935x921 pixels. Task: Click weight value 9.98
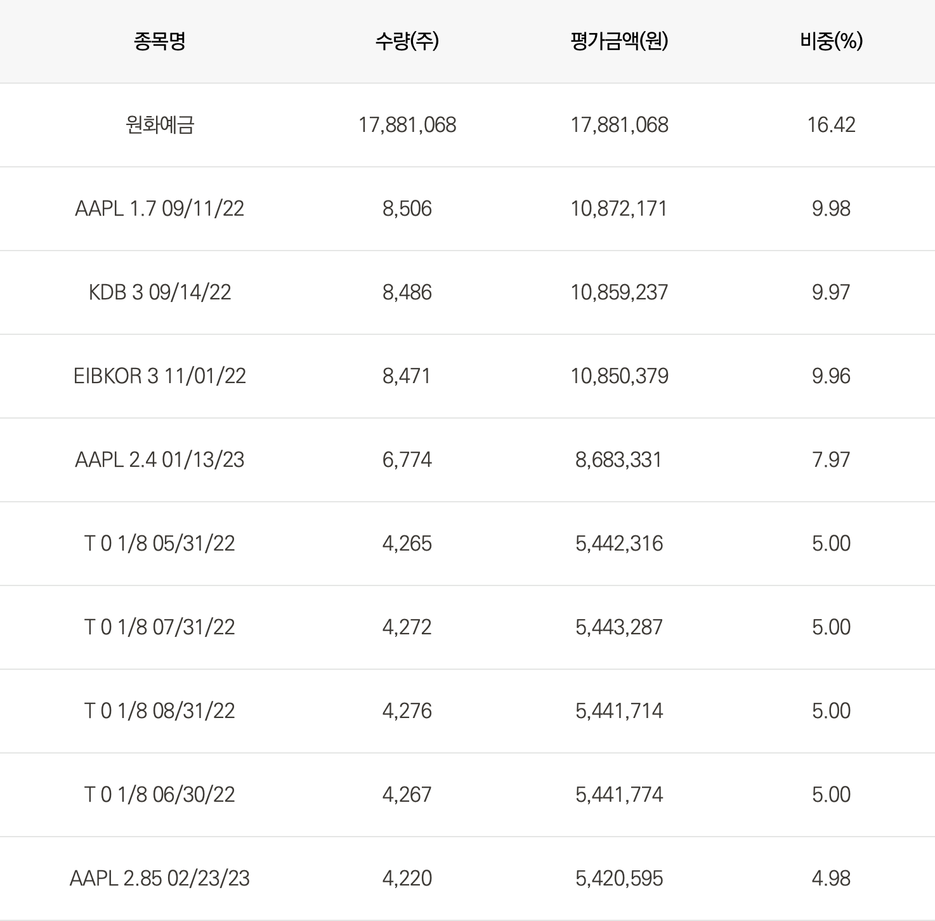(831, 209)
